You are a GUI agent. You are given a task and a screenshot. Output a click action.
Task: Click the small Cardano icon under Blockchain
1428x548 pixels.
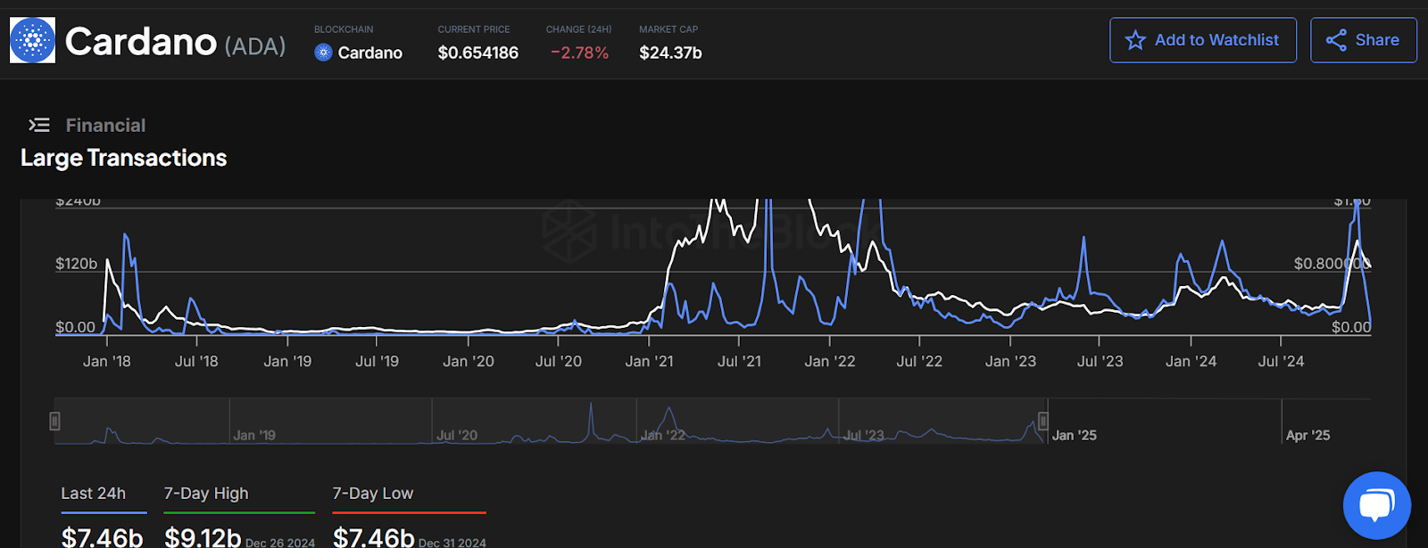(323, 53)
